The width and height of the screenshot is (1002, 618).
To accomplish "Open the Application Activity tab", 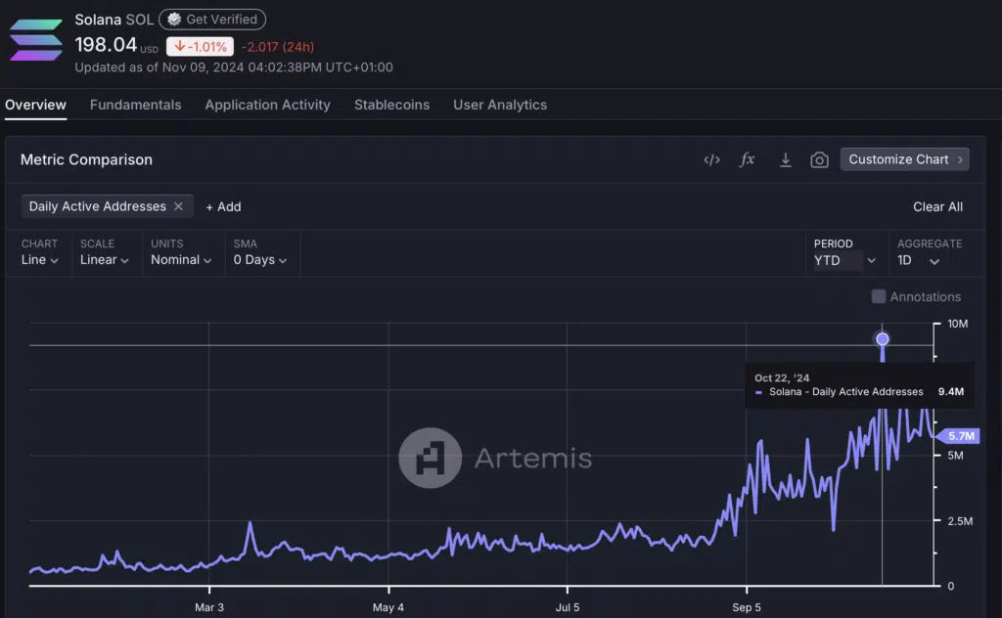I will (x=268, y=105).
